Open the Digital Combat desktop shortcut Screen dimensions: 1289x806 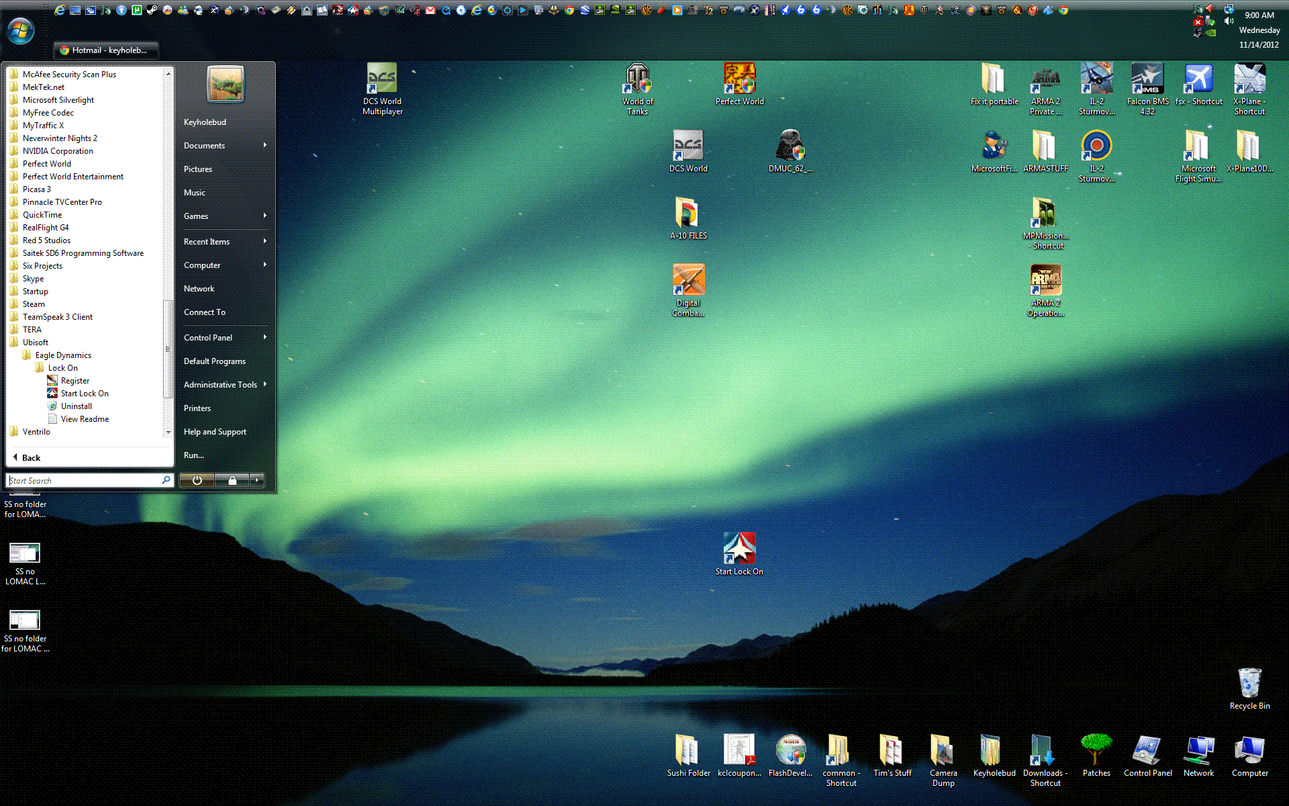[688, 290]
